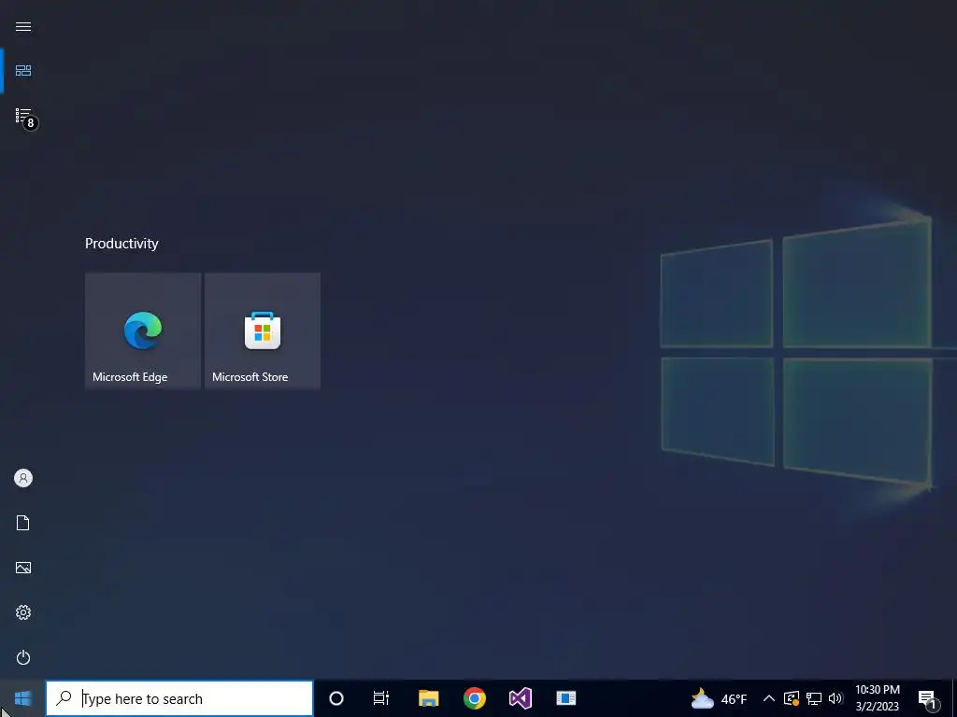Open the Documents folder icon
The image size is (957, 717).
coord(23,523)
